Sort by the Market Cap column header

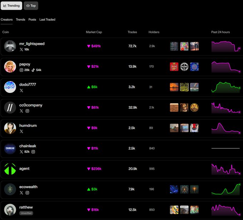tap(94, 32)
